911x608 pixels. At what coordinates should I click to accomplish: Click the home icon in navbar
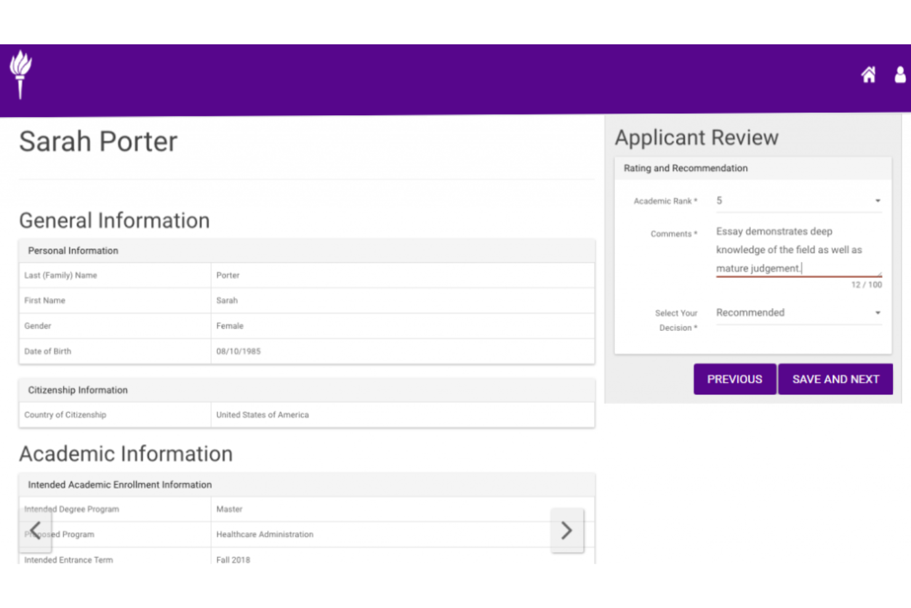tap(869, 75)
